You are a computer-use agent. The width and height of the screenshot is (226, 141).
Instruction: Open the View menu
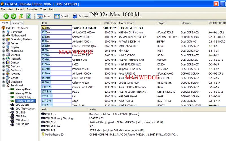coord(10,9)
